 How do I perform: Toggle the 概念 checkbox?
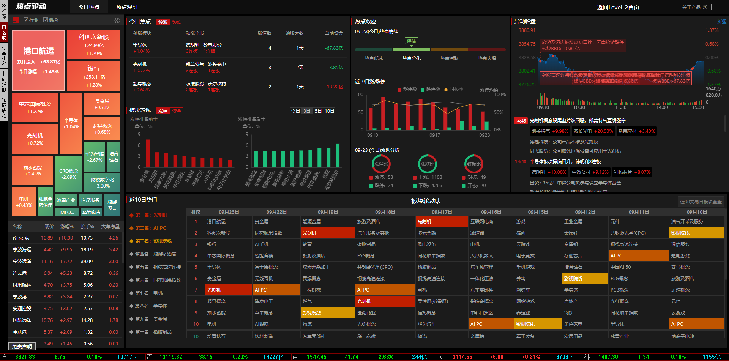coord(46,20)
